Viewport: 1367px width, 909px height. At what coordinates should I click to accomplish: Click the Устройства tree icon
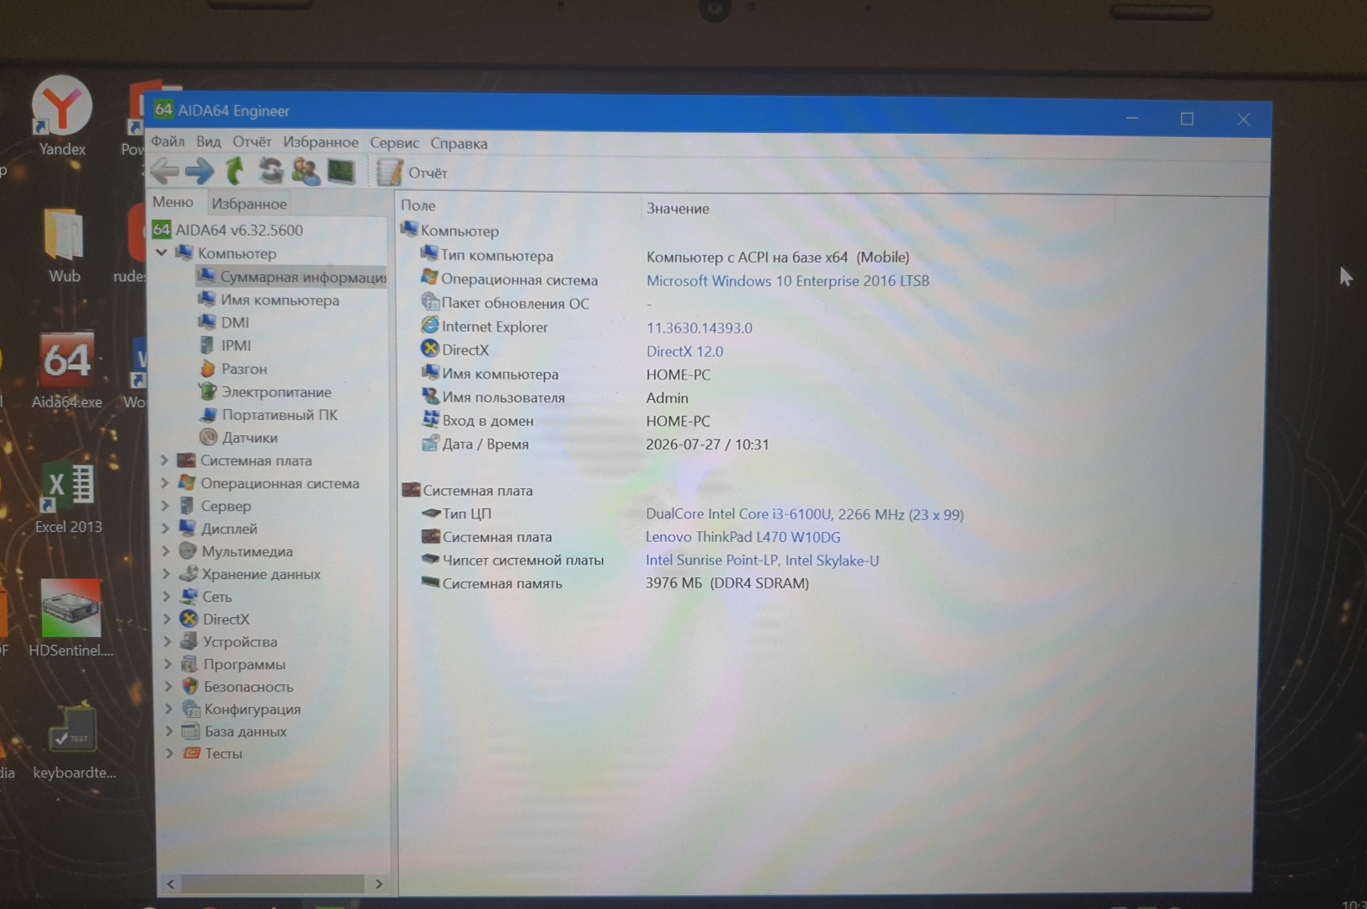189,641
